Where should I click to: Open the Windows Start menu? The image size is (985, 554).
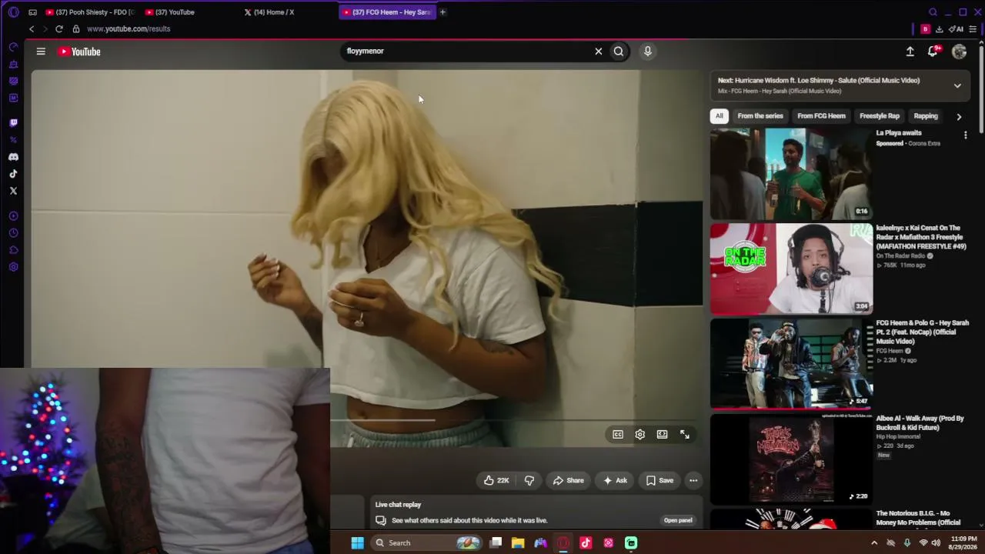pyautogui.click(x=357, y=543)
